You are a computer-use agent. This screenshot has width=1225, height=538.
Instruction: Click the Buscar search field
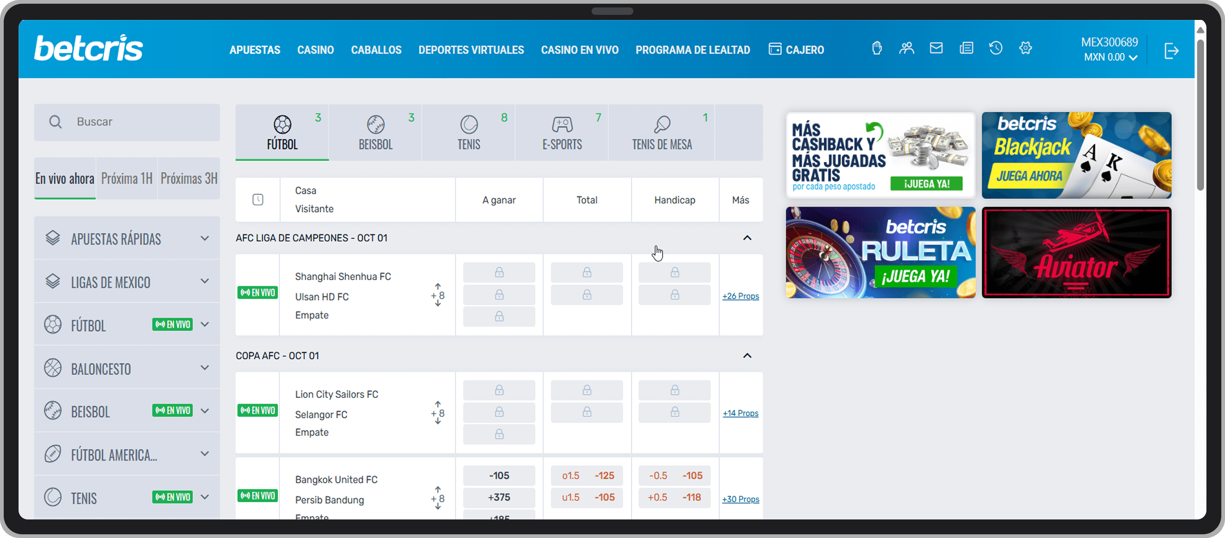[x=138, y=122]
